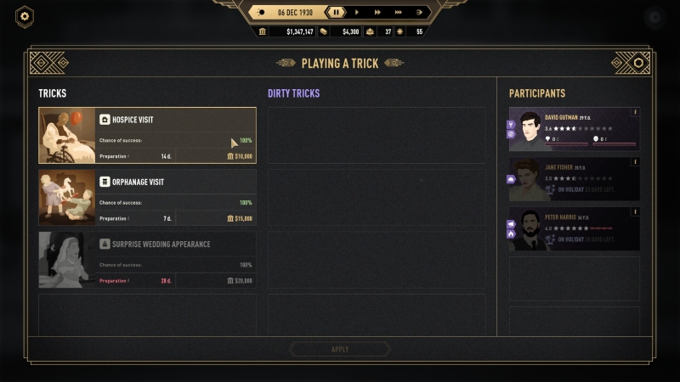Set time to triple fast-forward speed
The height and width of the screenshot is (382, 680).
[398, 12]
